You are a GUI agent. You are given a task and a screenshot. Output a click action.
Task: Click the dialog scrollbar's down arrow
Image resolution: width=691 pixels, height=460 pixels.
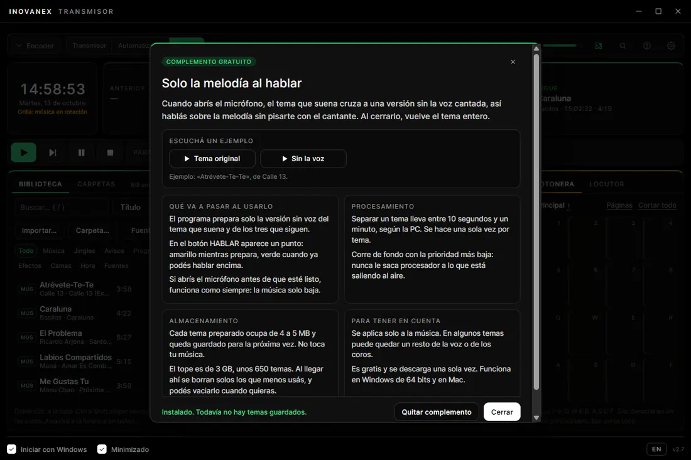536,417
